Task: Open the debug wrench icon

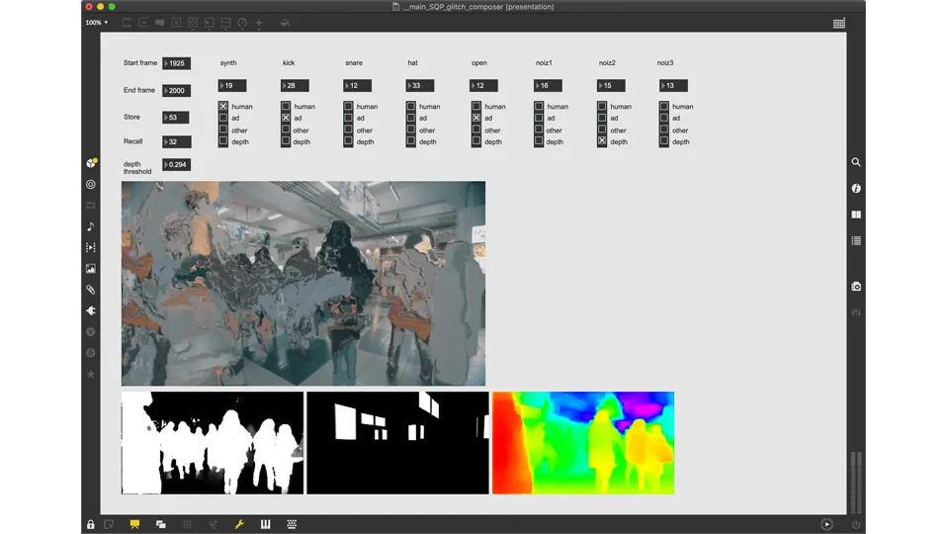Action: pos(239,524)
